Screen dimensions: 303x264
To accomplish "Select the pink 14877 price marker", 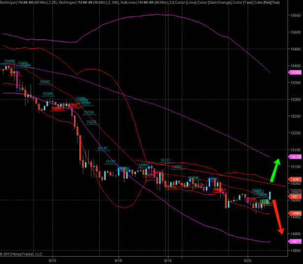I will click(296, 241).
